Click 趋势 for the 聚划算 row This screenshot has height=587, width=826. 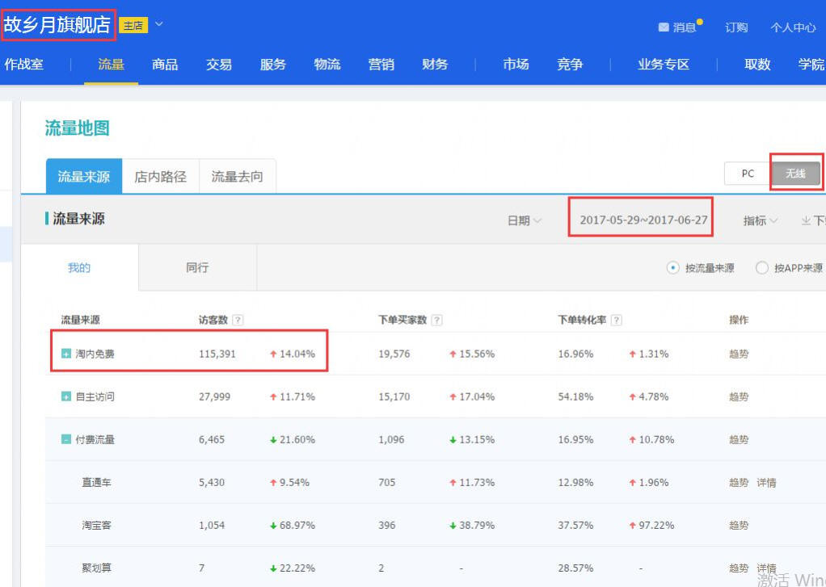pyautogui.click(x=739, y=568)
